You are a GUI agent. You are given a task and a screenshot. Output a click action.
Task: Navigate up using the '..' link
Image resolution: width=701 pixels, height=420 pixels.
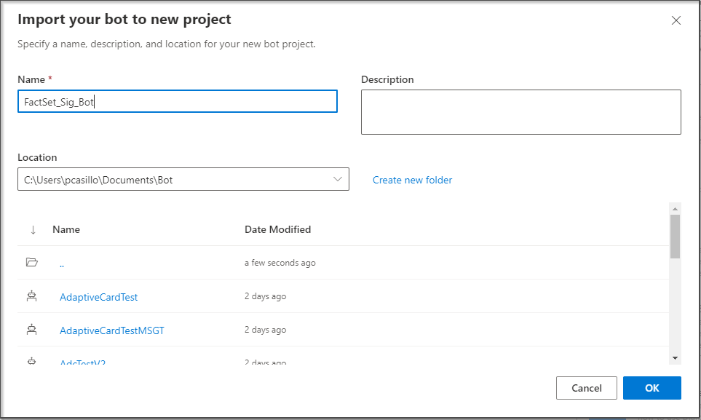pos(61,263)
